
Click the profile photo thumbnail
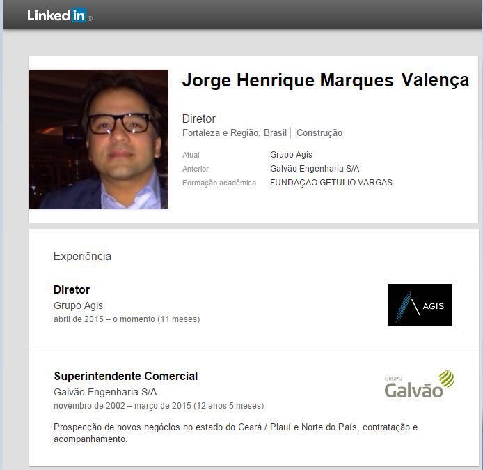tap(98, 139)
